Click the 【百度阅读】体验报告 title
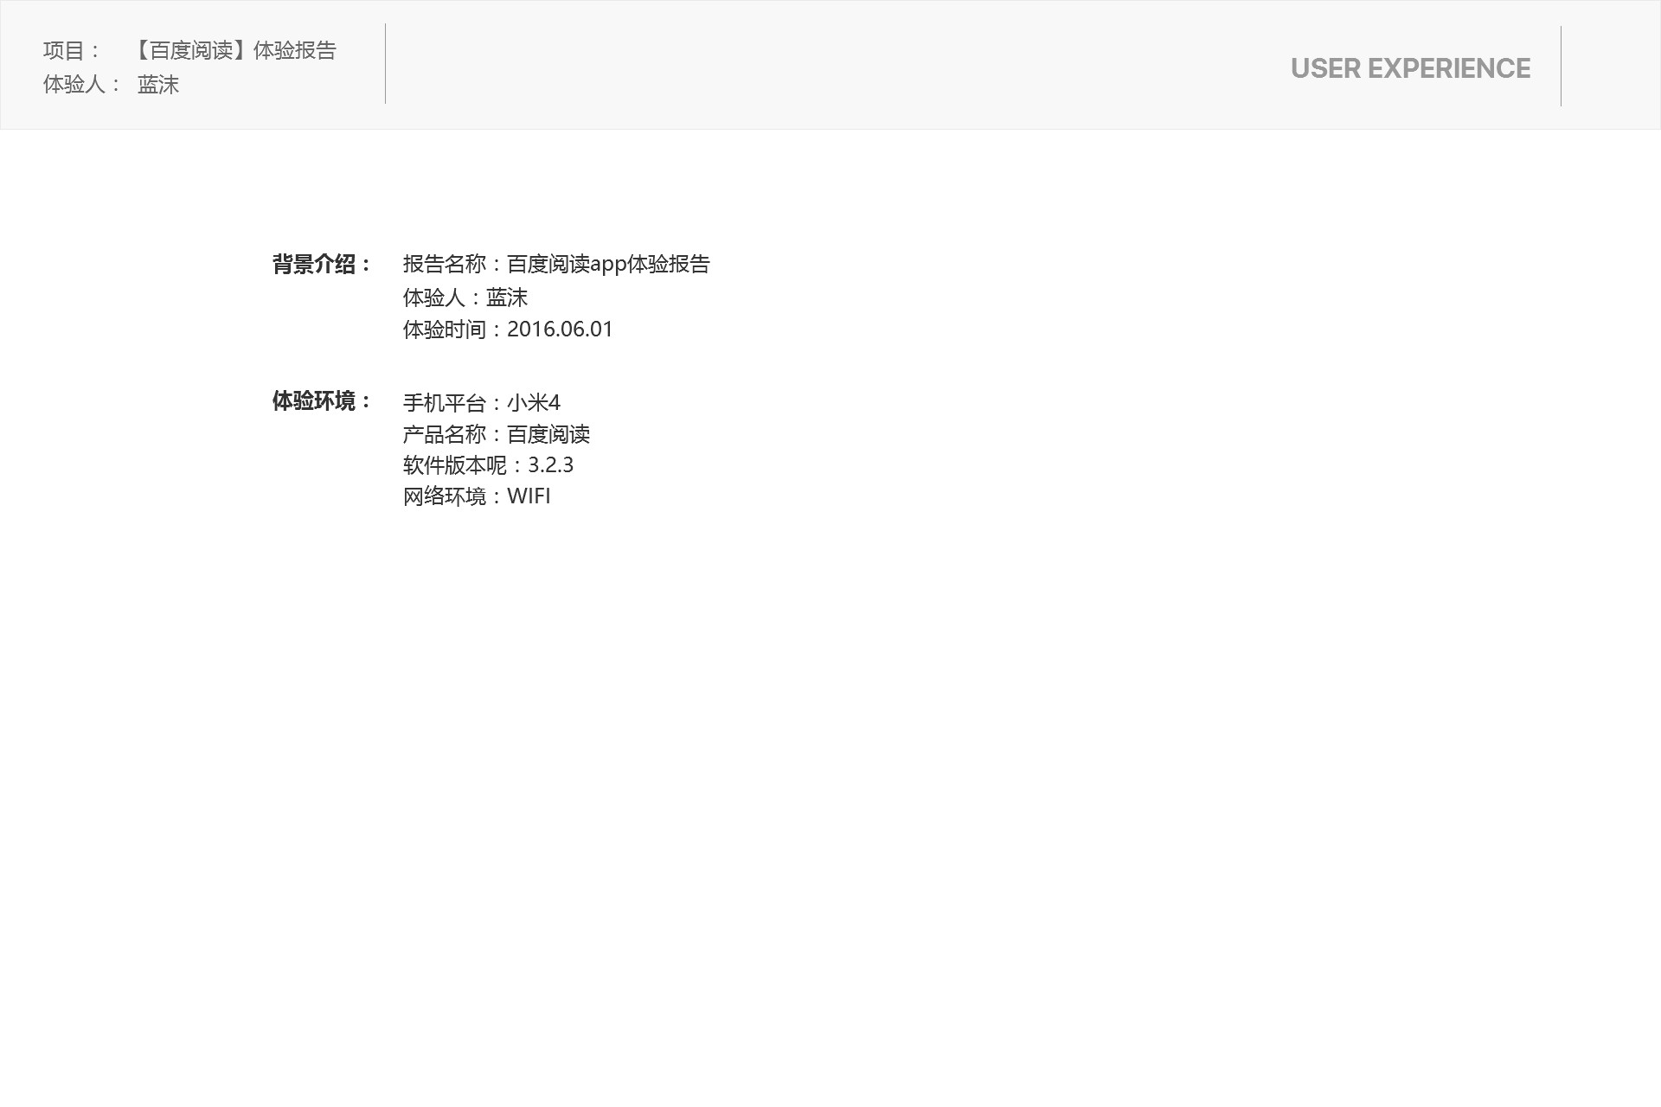The width and height of the screenshot is (1661, 1107). pos(234,51)
